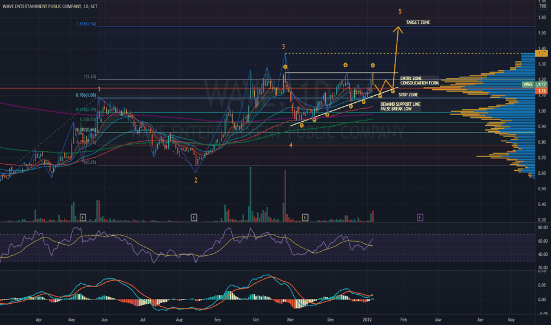Click the 0.50 value on the price axis
The height and width of the screenshot is (325, 551).
click(x=542, y=189)
